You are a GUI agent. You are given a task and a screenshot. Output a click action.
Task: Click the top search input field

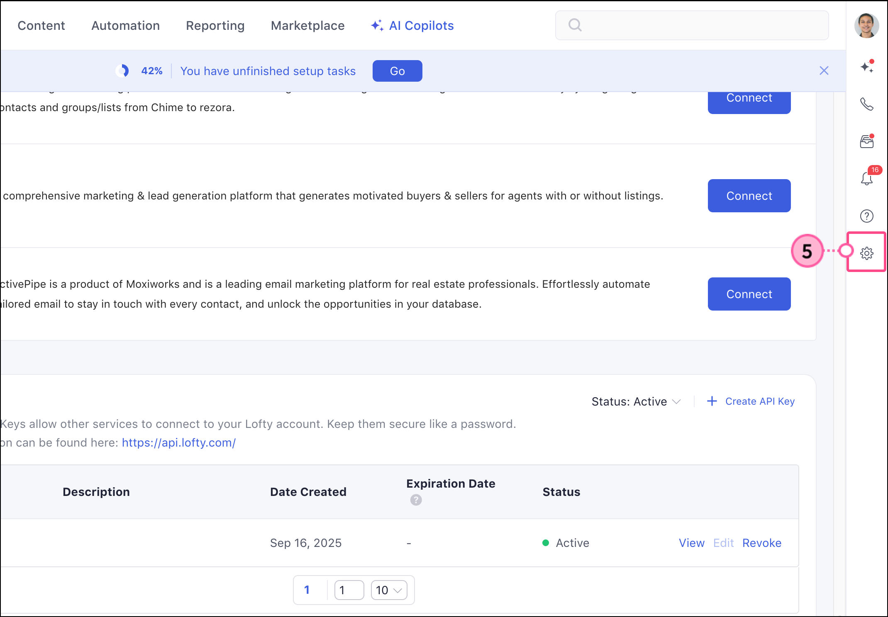(x=692, y=26)
